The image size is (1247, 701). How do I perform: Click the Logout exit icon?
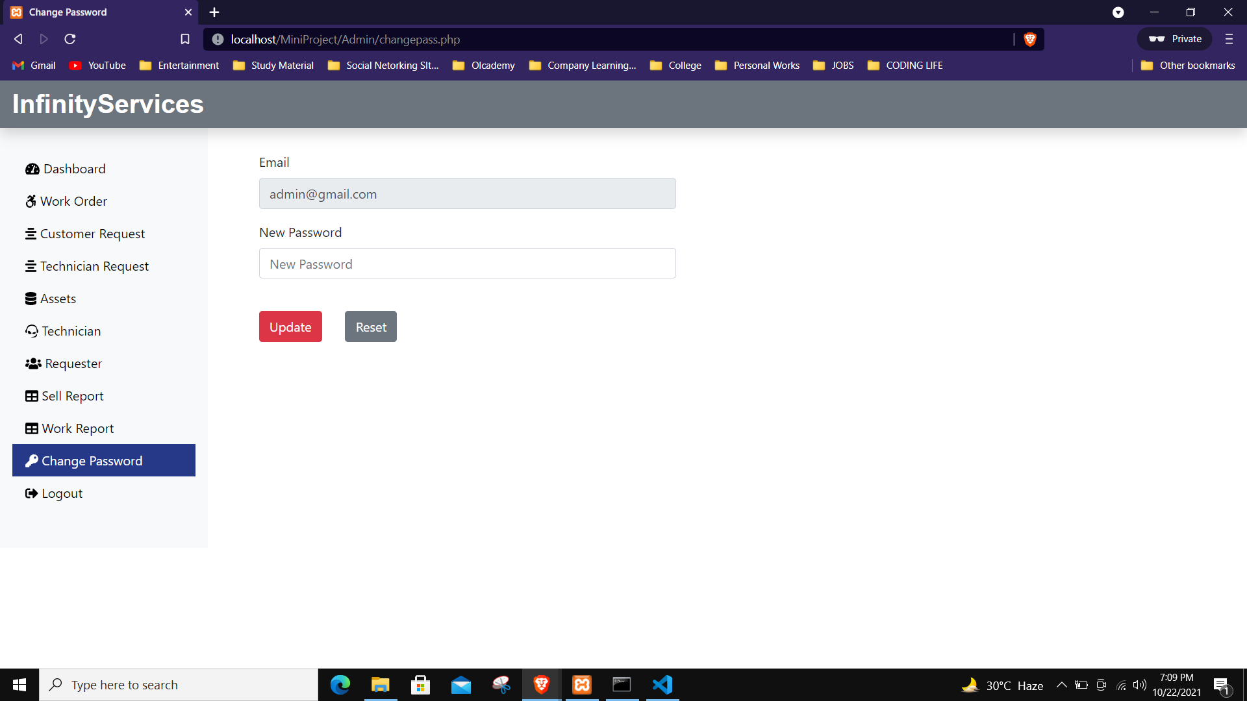point(31,493)
